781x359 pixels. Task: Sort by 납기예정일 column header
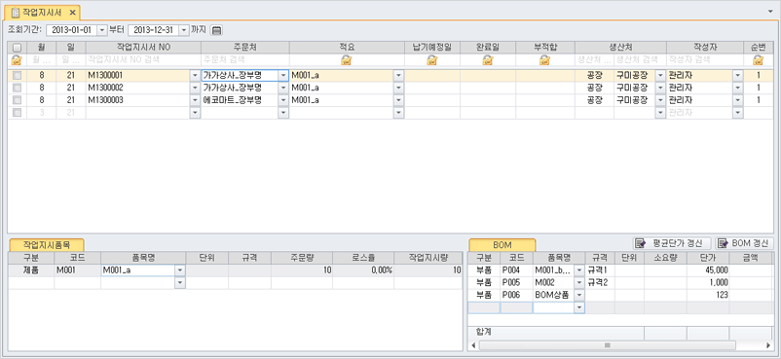pyautogui.click(x=431, y=48)
